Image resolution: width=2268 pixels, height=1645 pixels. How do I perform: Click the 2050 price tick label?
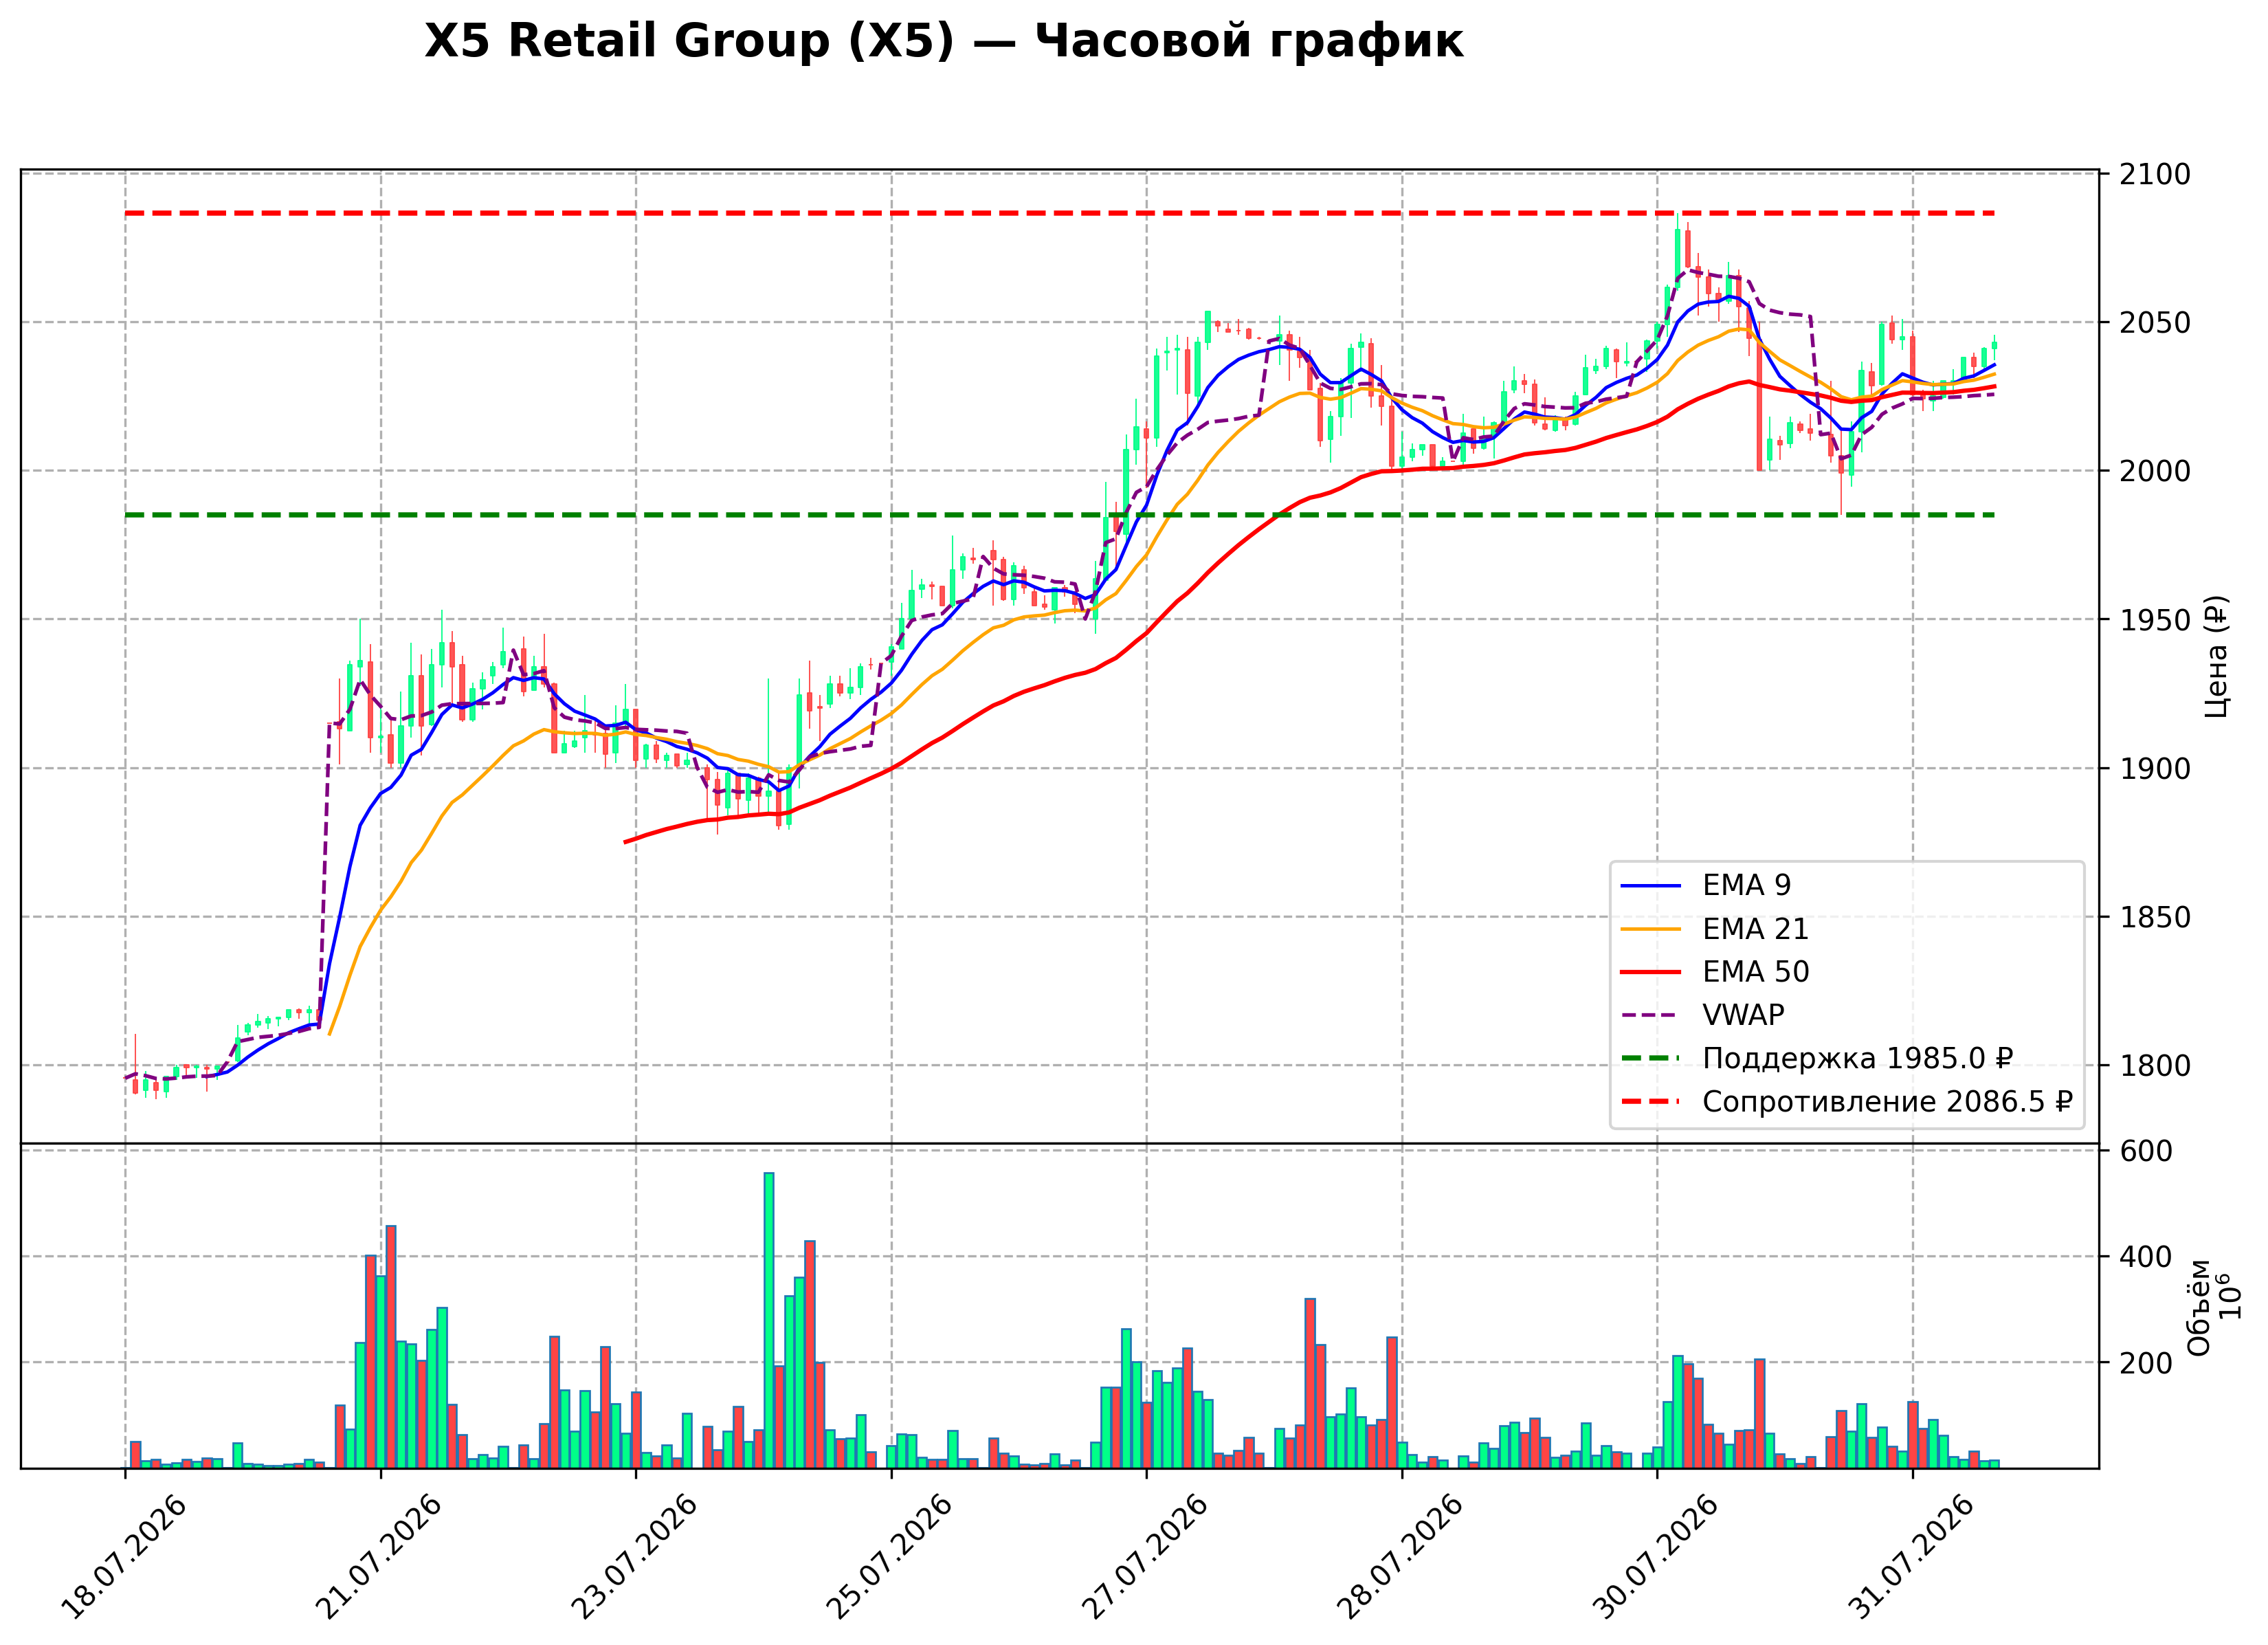2155,323
